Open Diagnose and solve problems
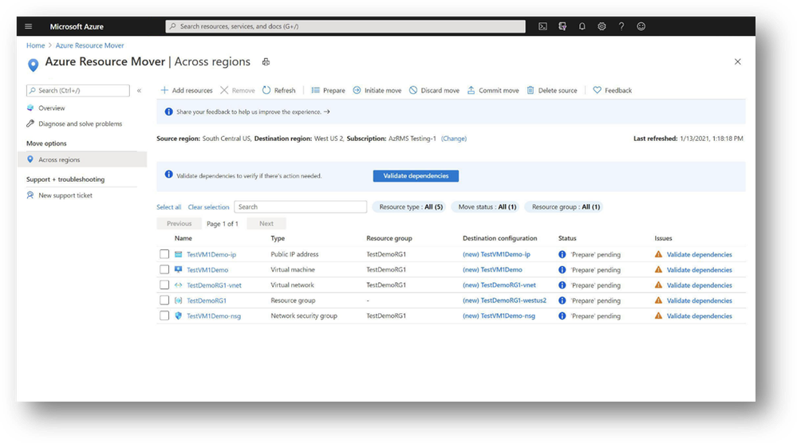 81,123
